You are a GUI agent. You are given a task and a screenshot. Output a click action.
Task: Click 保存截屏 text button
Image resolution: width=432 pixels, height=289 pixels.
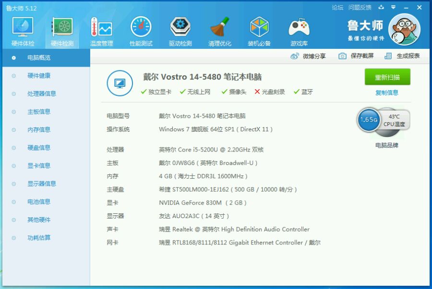click(362, 56)
